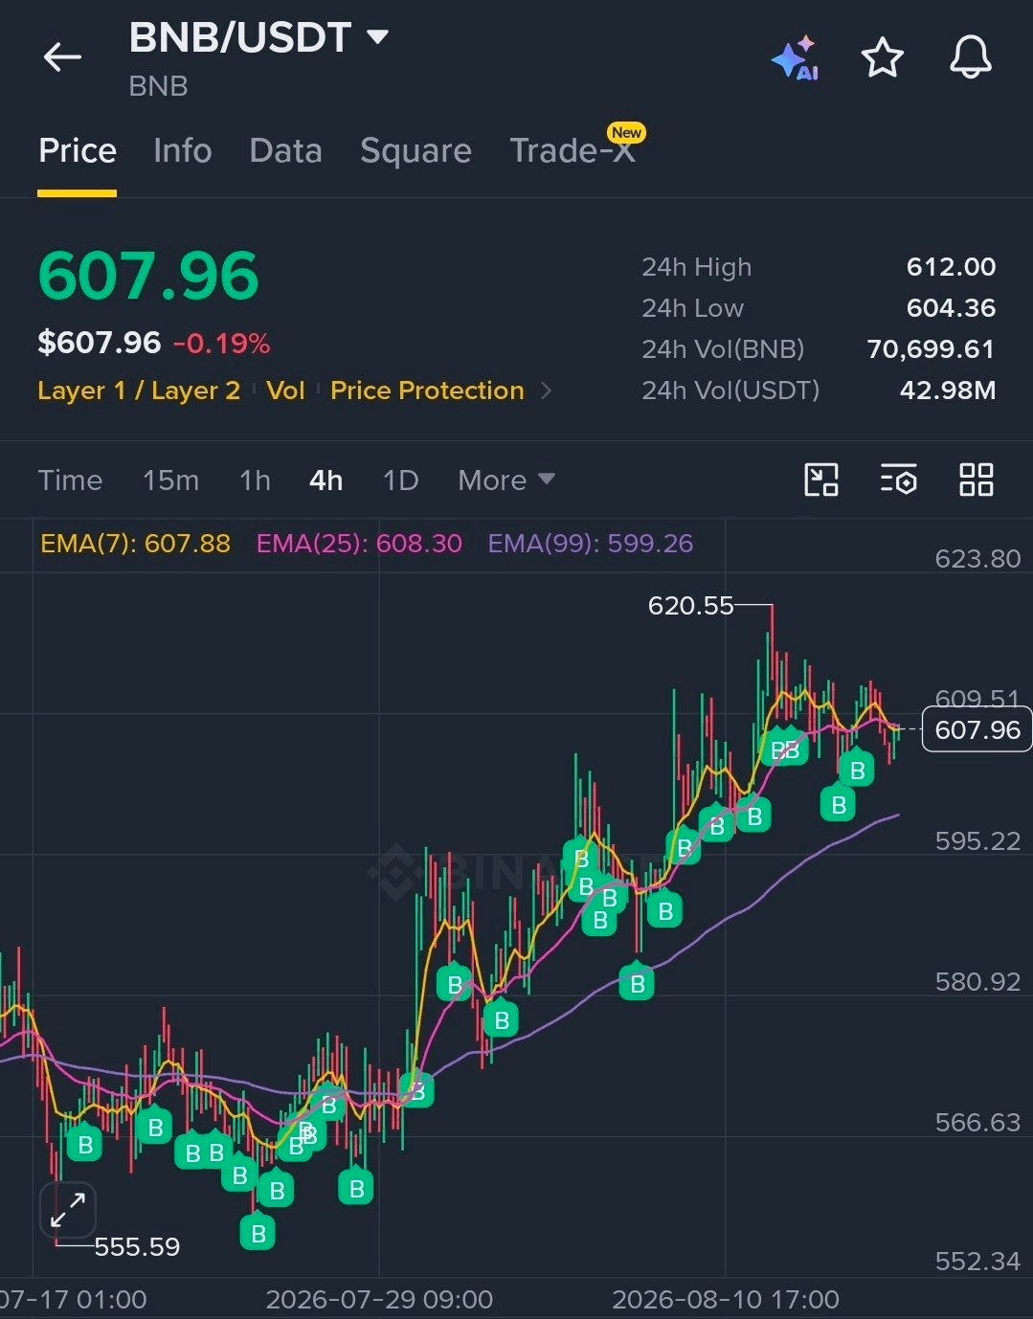This screenshot has width=1033, height=1319.
Task: Open the Layer 1 / Layer 2 tag
Action: click(x=139, y=391)
